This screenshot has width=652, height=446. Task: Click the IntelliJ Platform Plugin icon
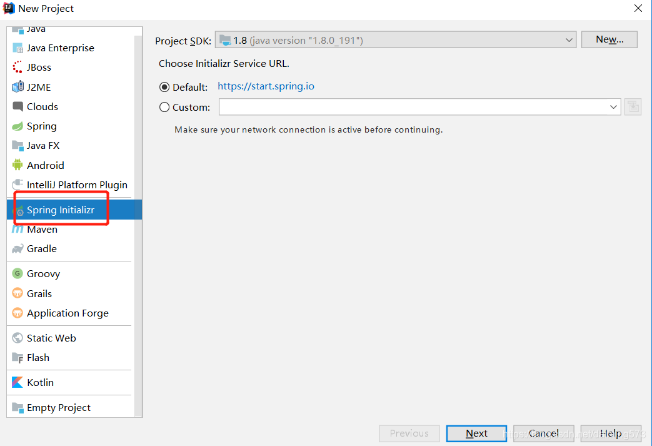pos(18,185)
